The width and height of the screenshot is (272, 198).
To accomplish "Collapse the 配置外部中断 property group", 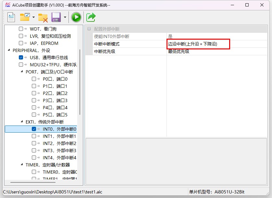I will [x=89, y=29].
